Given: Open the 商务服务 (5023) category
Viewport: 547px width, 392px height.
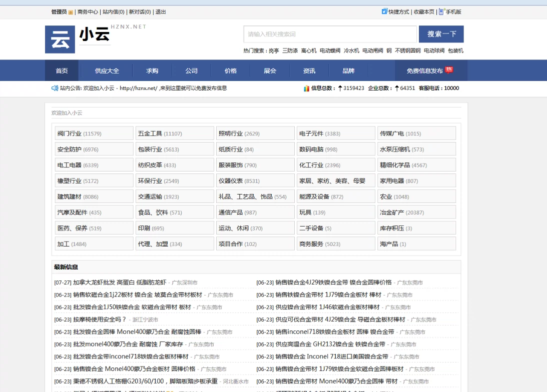Looking at the screenshot, I should point(336,244).
